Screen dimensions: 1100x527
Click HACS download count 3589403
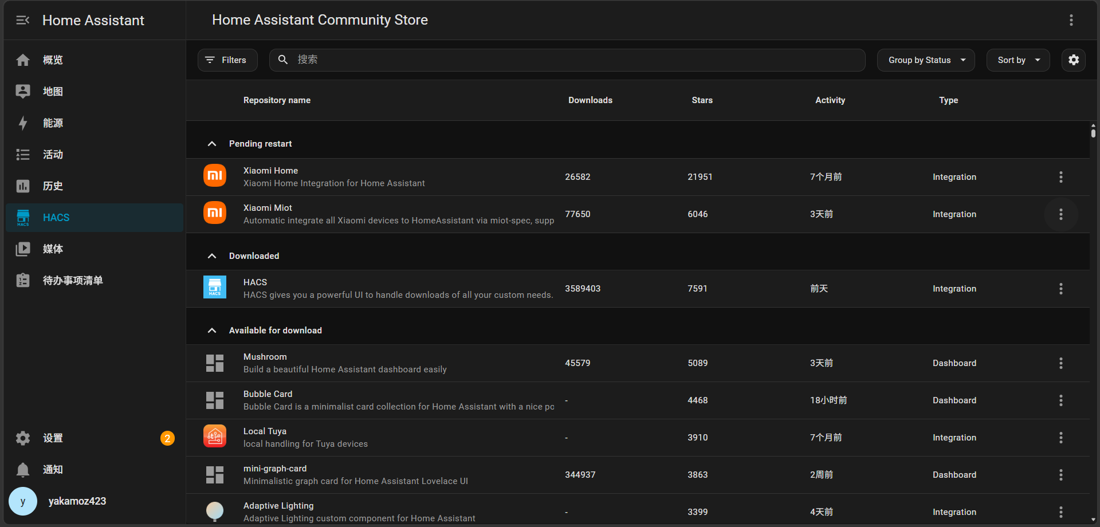583,289
